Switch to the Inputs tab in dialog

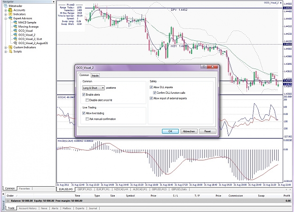[95, 76]
